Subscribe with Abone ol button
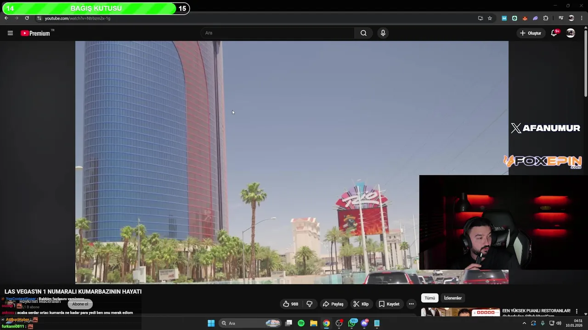Viewport: 588px width, 330px height. click(x=80, y=304)
